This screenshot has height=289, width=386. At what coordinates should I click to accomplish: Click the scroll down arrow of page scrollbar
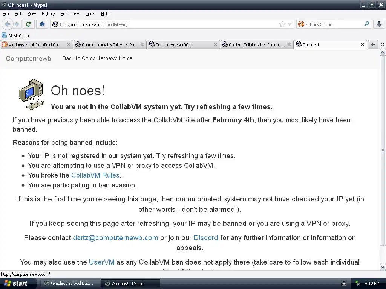383,267
